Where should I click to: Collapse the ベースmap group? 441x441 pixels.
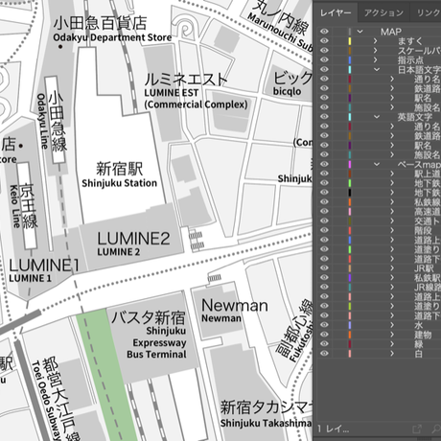click(x=377, y=164)
